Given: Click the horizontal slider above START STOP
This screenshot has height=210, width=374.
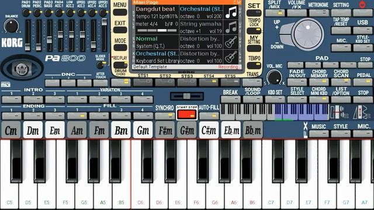Looking at the screenshot, I should (x=187, y=96).
